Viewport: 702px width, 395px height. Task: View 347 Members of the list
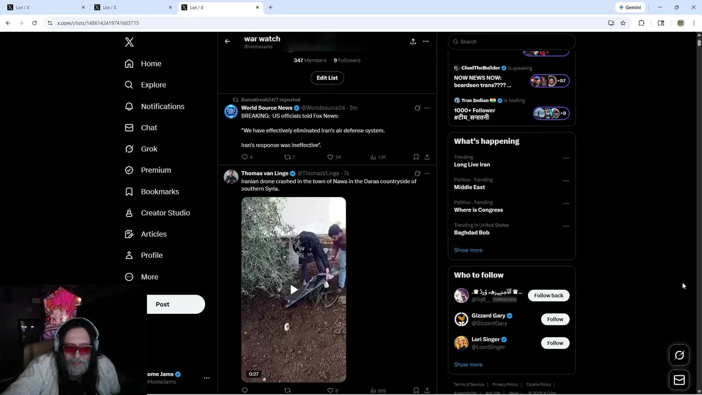310,60
